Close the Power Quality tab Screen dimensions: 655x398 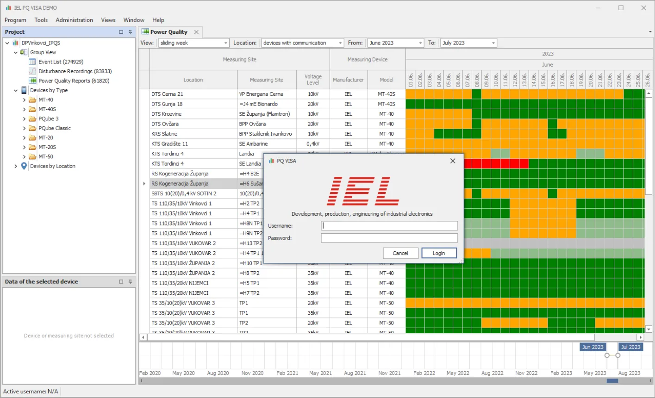[196, 32]
